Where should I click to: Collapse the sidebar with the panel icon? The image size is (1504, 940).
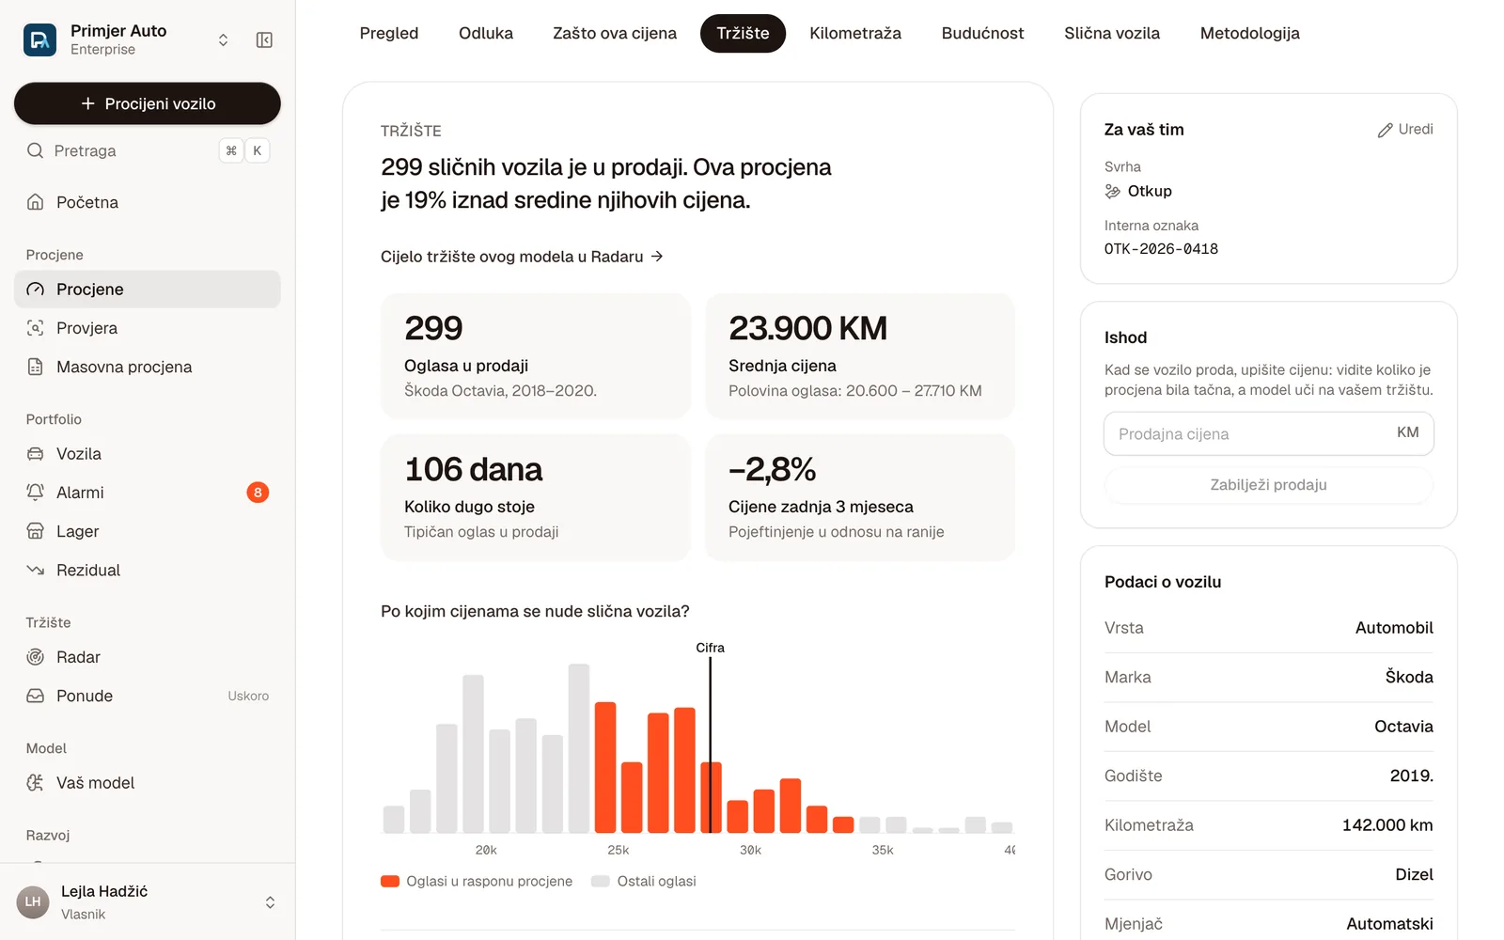point(264,39)
